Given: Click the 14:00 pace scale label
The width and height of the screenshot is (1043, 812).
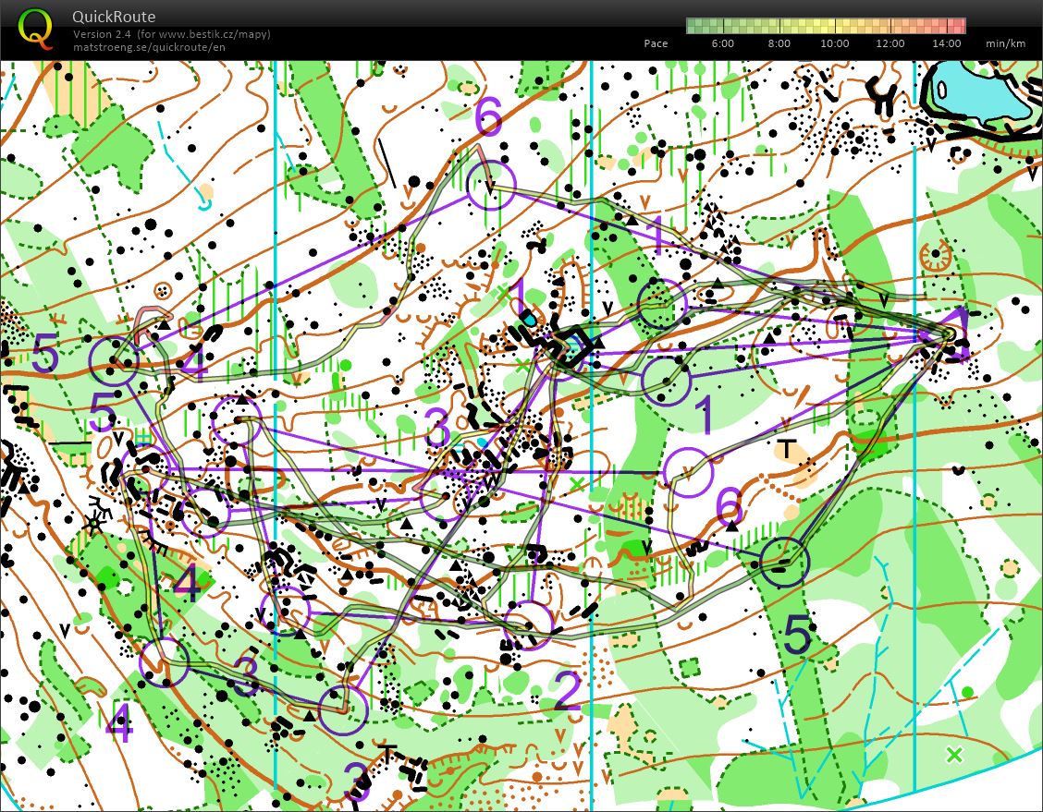Looking at the screenshot, I should [947, 43].
